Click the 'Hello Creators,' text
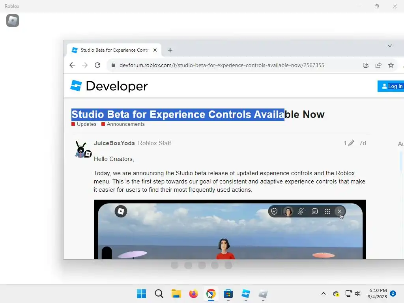404x303 pixels. coord(114,159)
